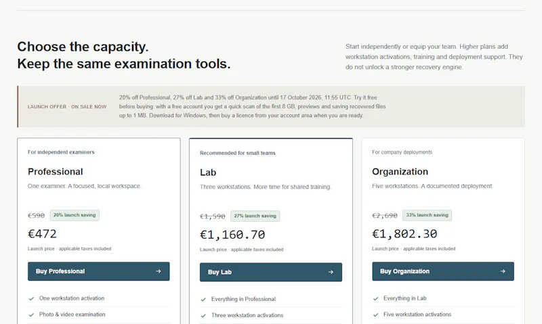Buy the Professional plan

(x=98, y=271)
